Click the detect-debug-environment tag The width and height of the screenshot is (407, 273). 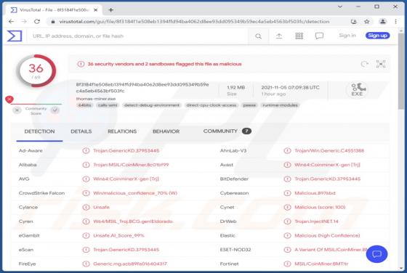152,105
